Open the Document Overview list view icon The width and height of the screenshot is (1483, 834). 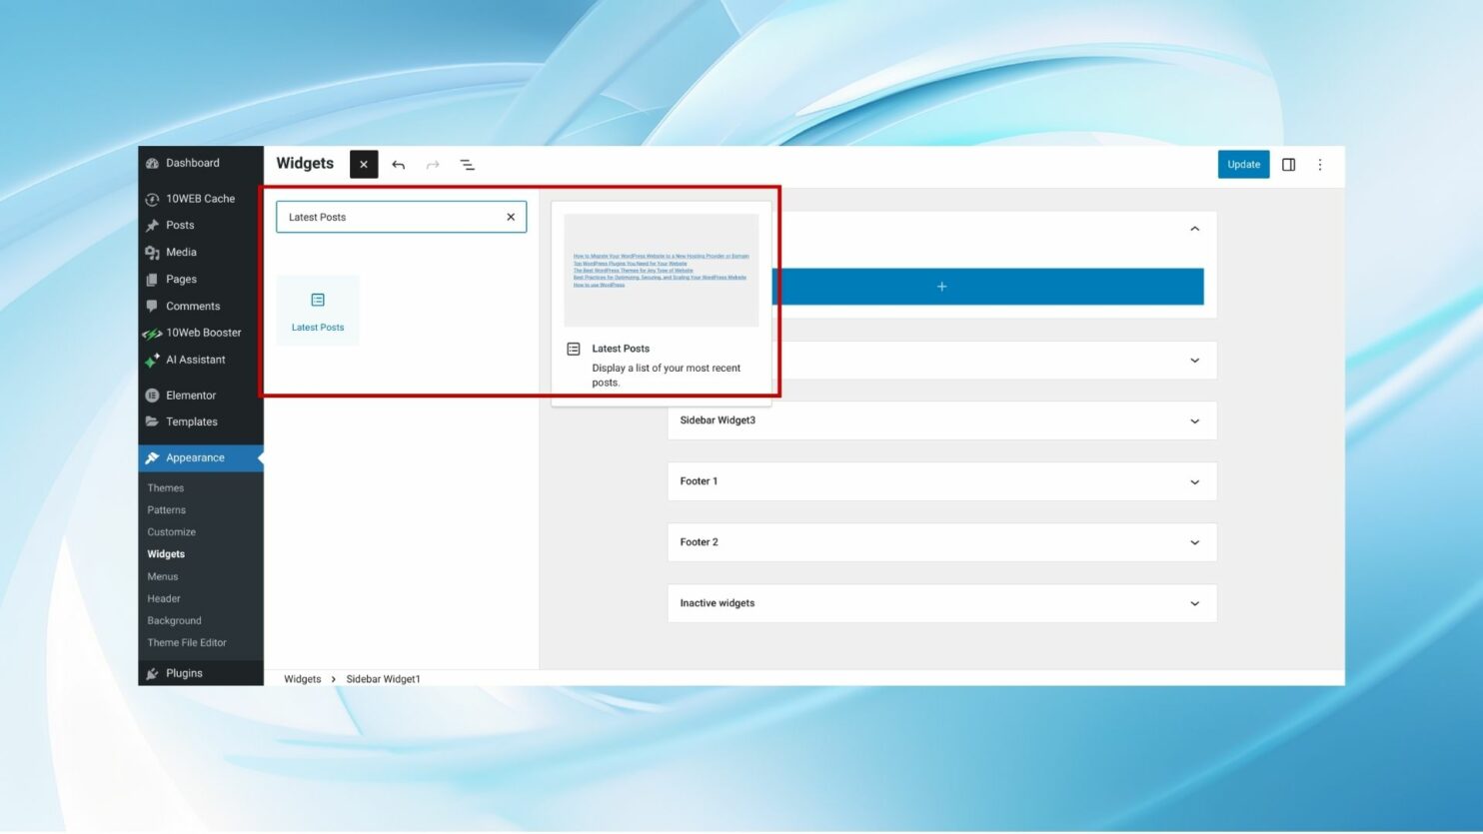tap(467, 164)
